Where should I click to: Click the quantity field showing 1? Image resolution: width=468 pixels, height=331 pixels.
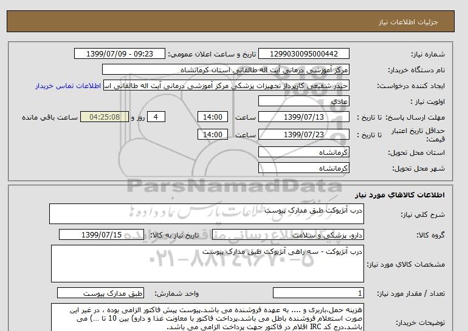[x=318, y=293]
